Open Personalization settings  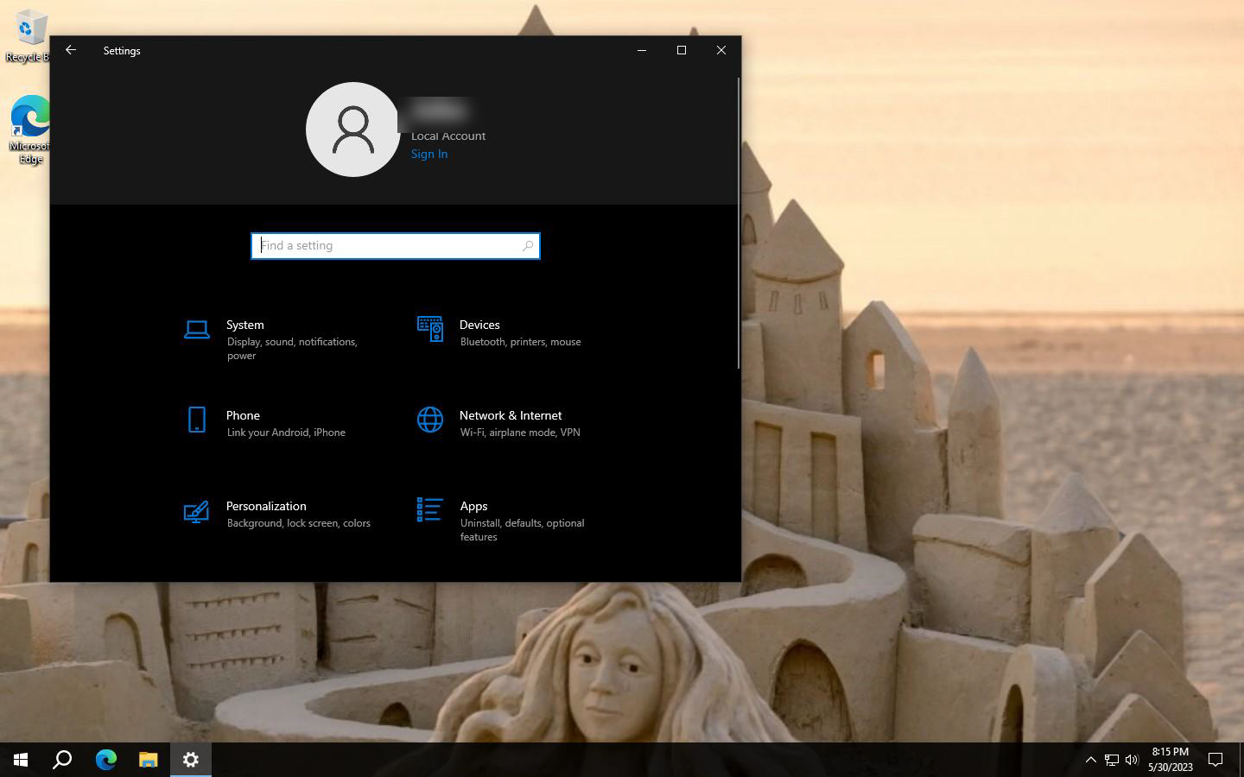pos(266,506)
